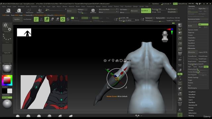Activate Draw mode icon
Image resolution: width=212 pixels, height=119 pixels.
tap(41, 19)
